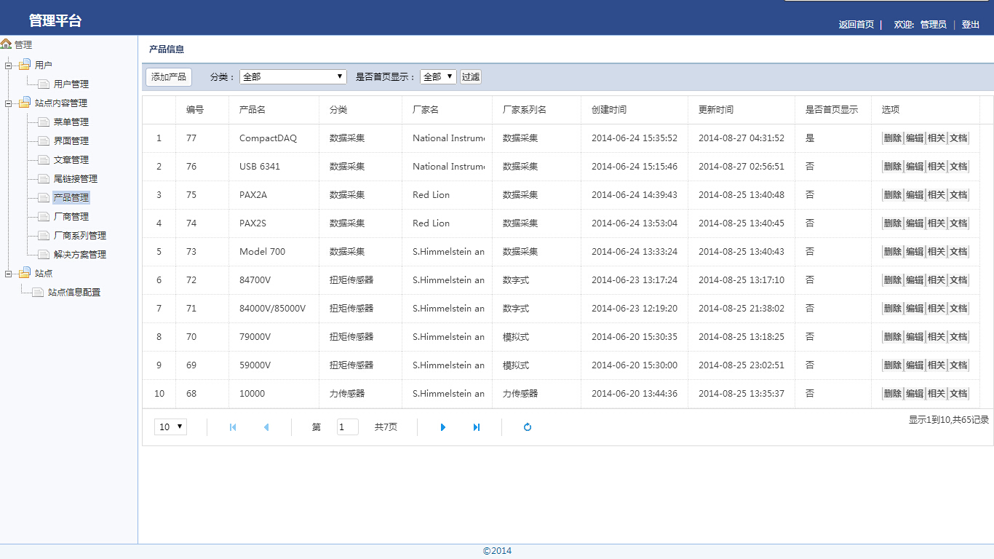Click the 管理平台 header title
This screenshot has height=559, width=994.
[55, 20]
